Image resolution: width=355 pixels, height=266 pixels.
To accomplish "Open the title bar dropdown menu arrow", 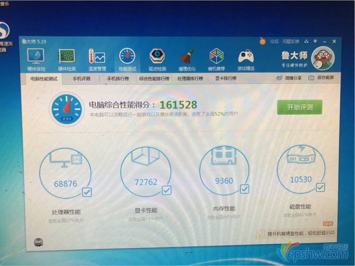I will pos(315,41).
